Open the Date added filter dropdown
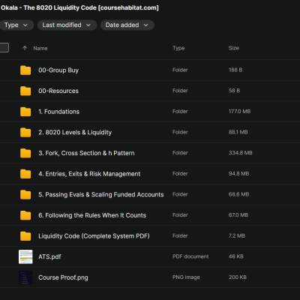The width and height of the screenshot is (300, 300). [127, 25]
